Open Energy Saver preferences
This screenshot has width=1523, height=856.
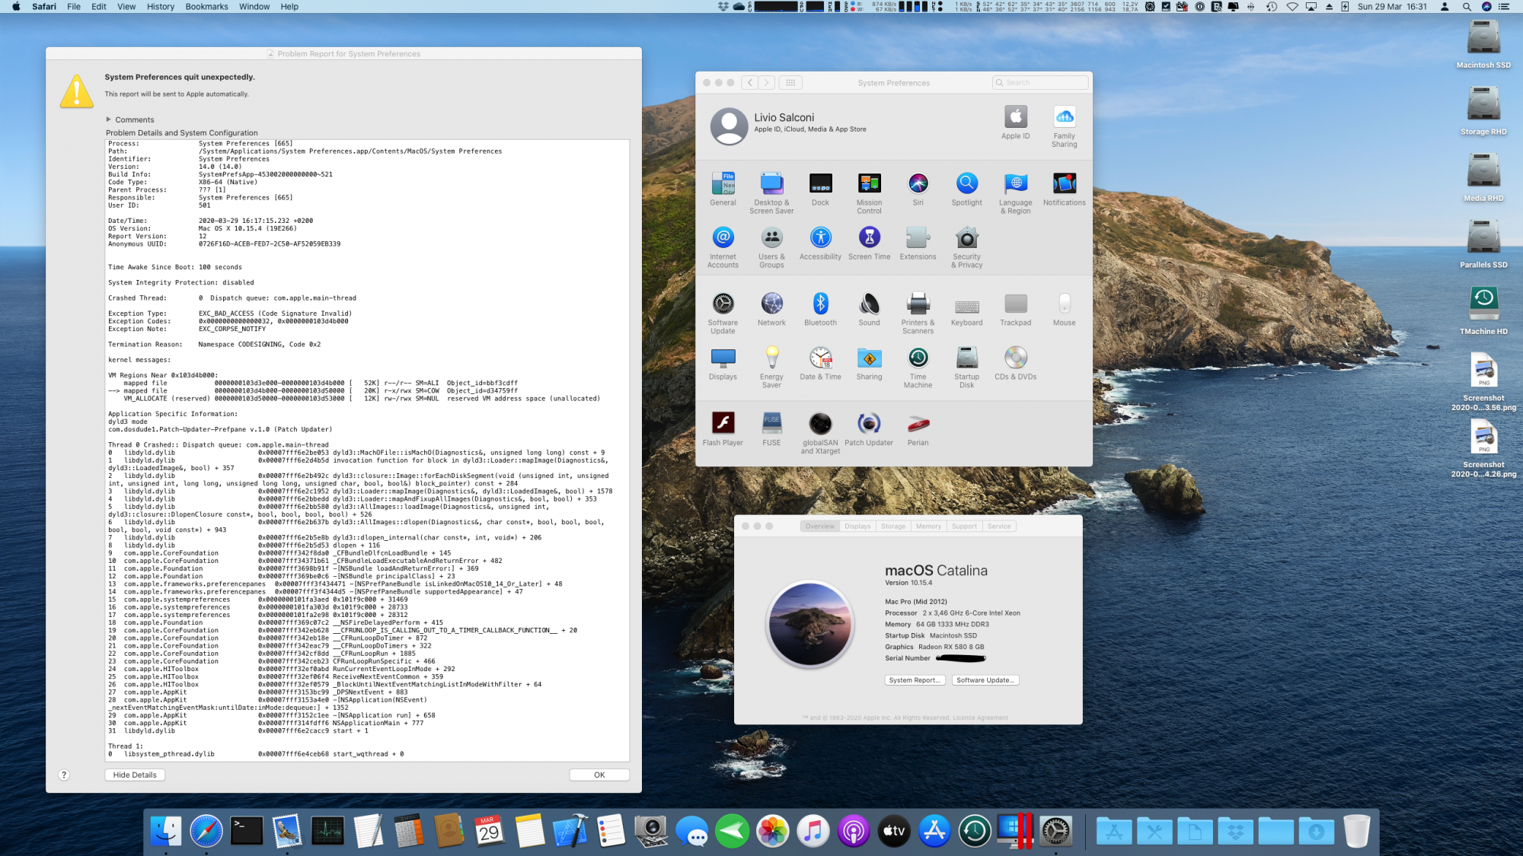click(x=771, y=358)
